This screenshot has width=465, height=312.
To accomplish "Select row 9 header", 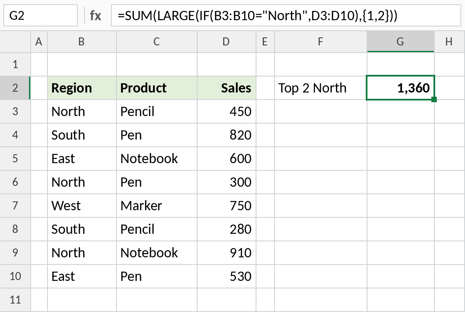I will coord(15,253).
